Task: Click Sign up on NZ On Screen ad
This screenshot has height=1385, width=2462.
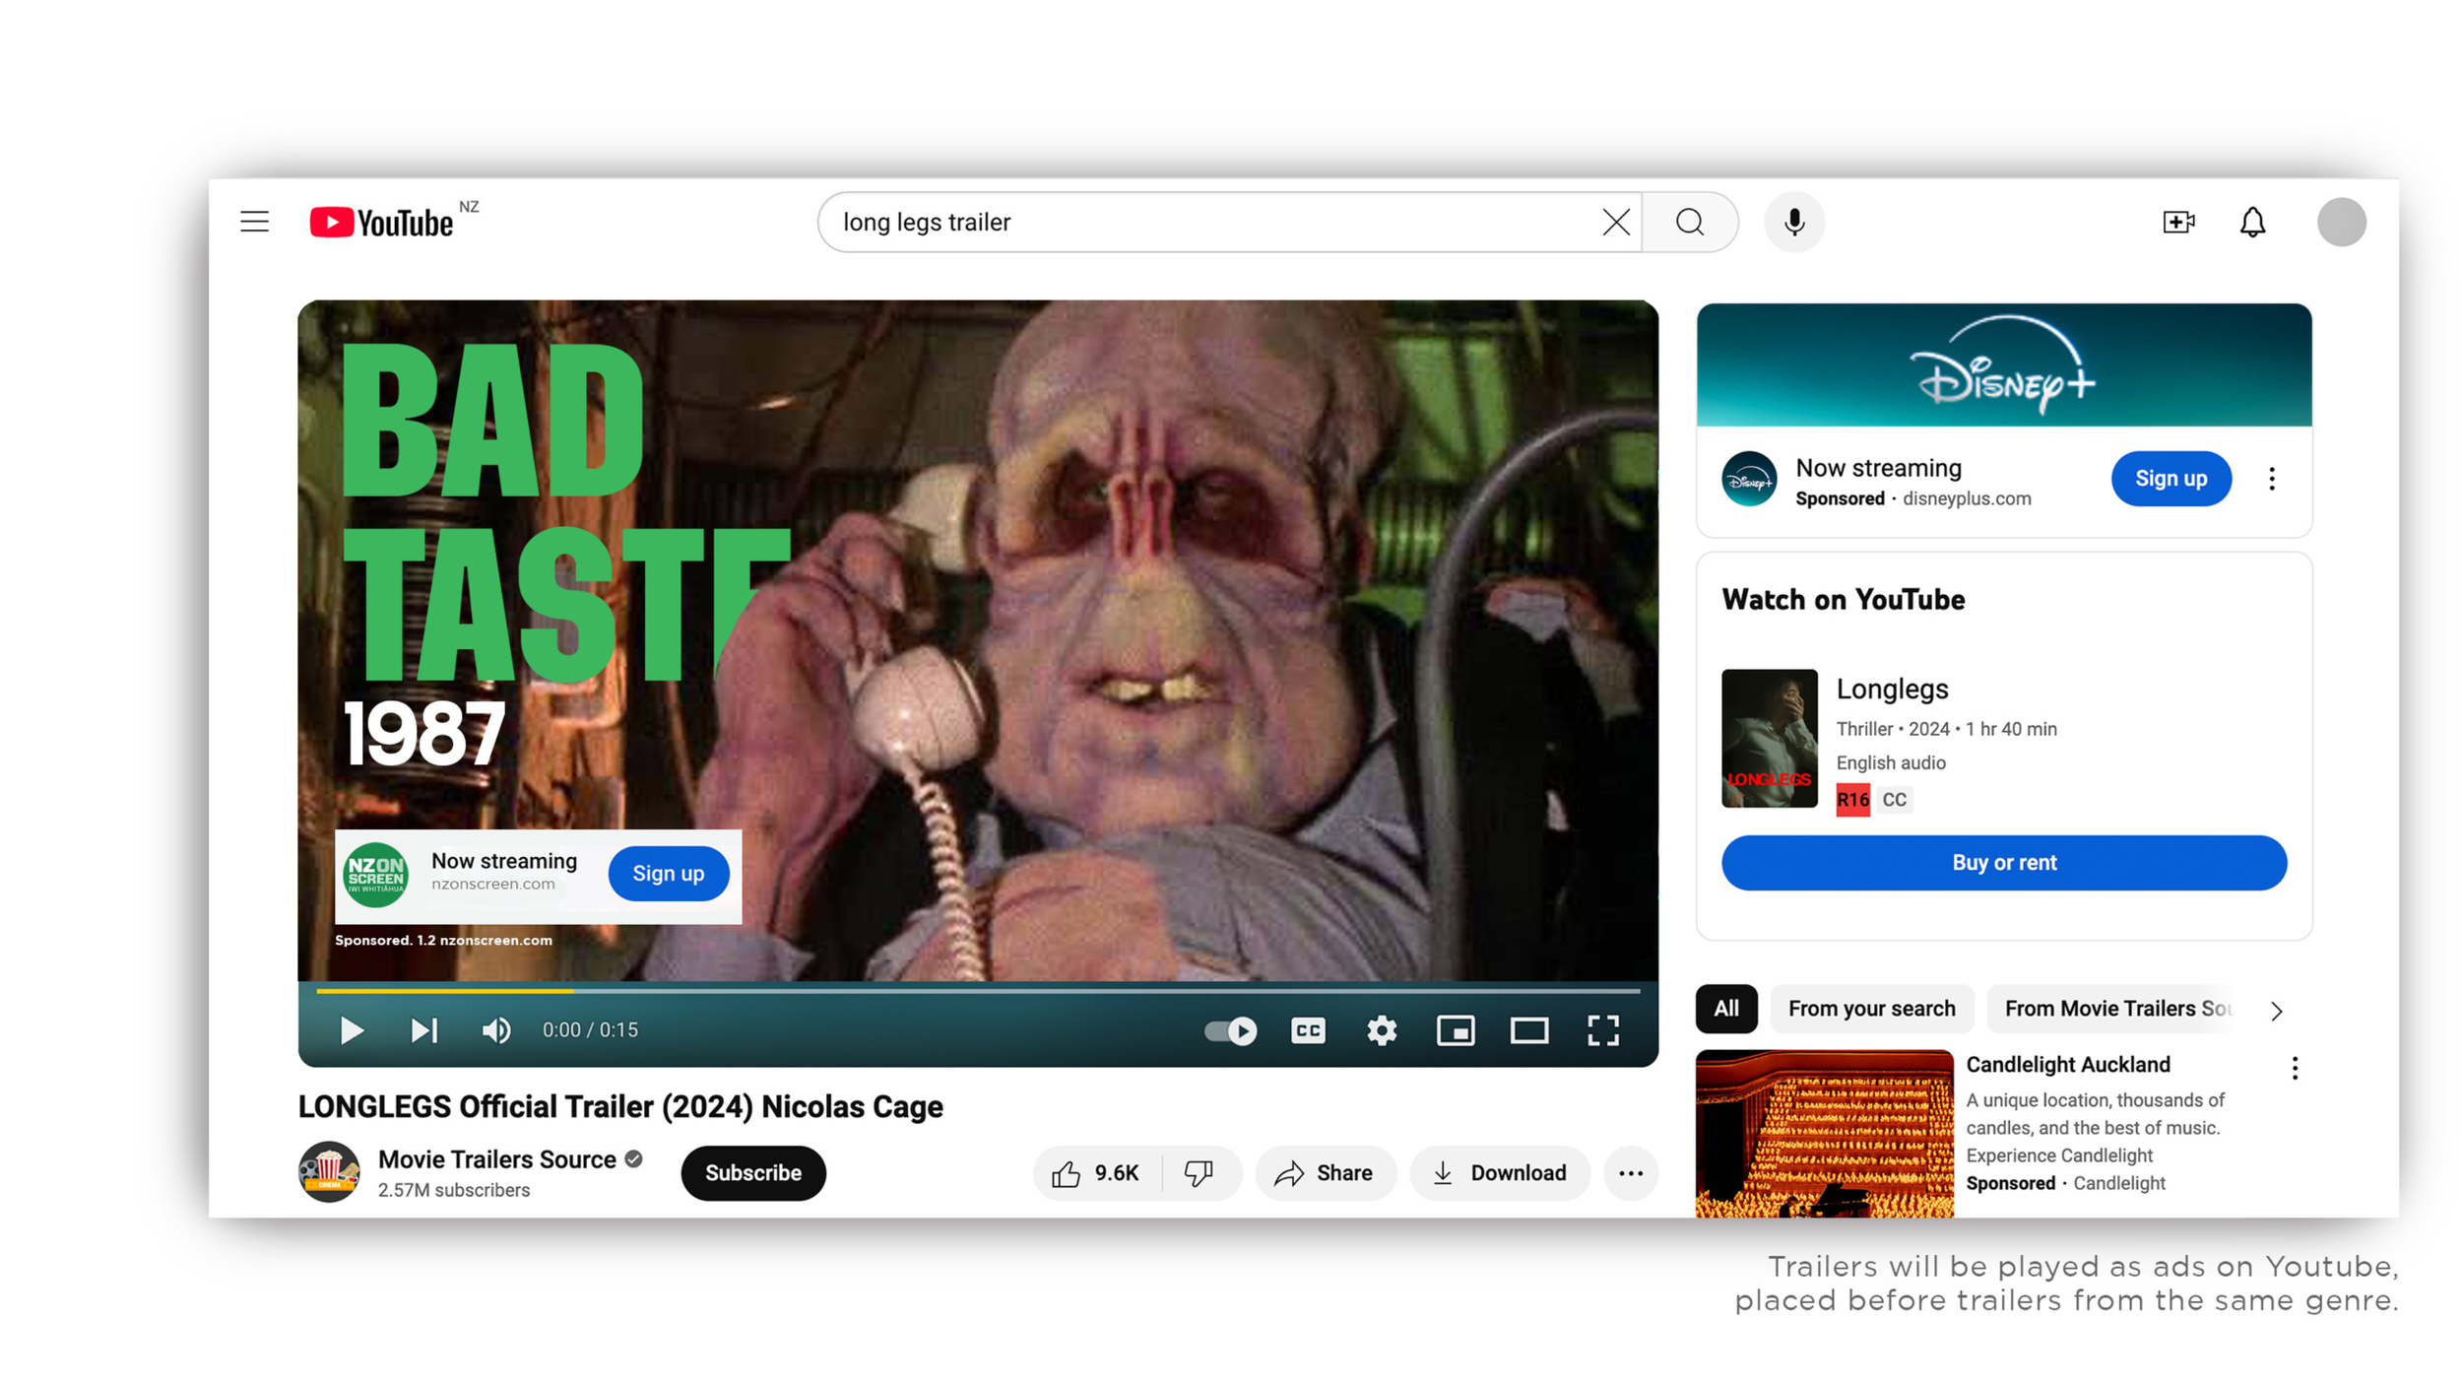Action: [x=669, y=873]
